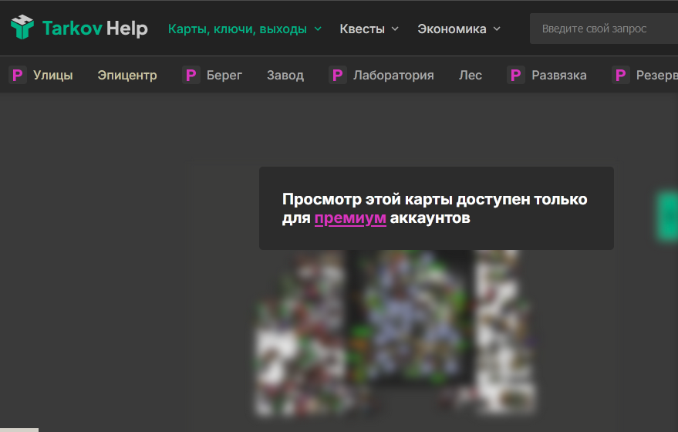The height and width of the screenshot is (432, 678).
Task: Switch to the Лаборатория map tab
Action: [393, 76]
